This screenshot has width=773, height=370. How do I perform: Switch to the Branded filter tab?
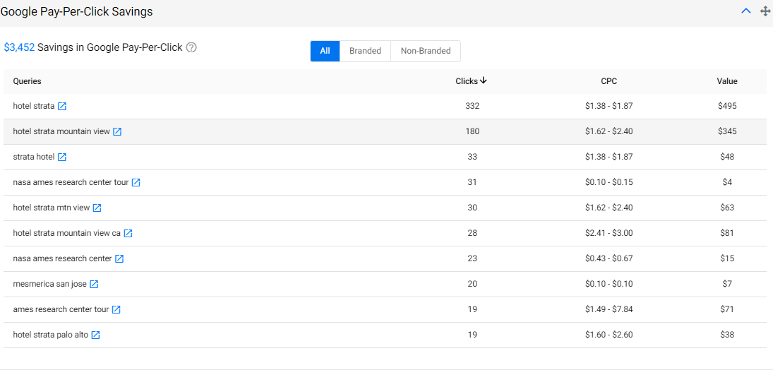(365, 51)
